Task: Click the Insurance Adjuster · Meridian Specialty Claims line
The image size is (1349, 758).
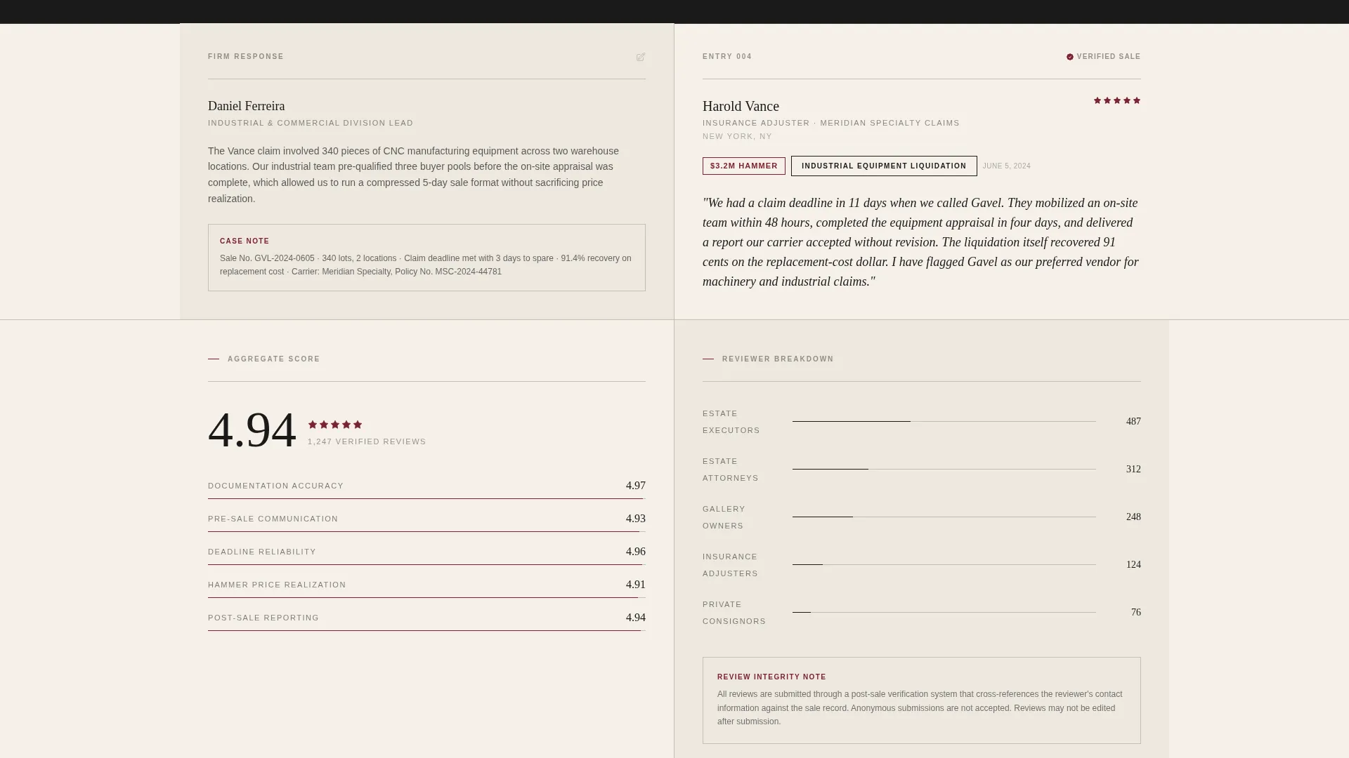Action: (831, 124)
